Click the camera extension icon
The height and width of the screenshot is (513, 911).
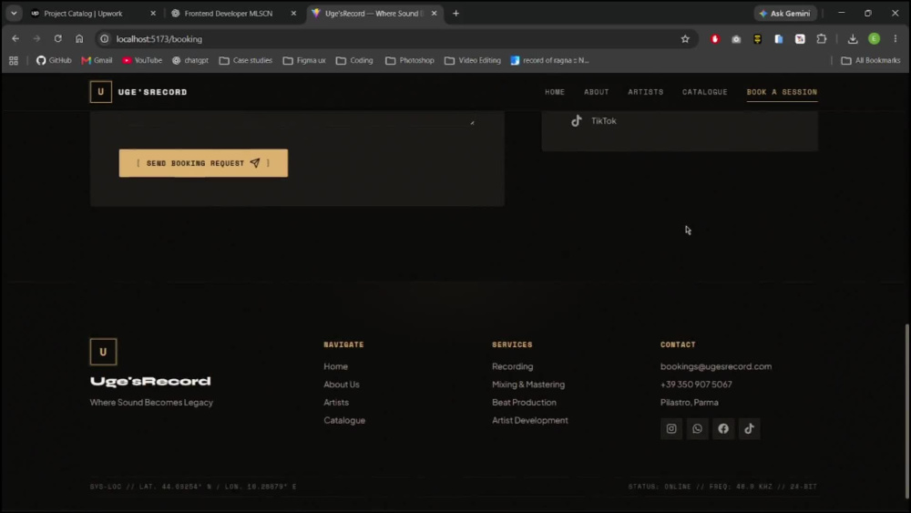click(736, 39)
